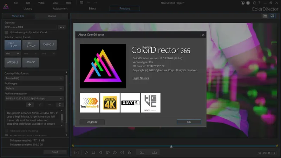Screen dimensions: 281x158
Task: Switch to the Online tab
Action: 52,16
